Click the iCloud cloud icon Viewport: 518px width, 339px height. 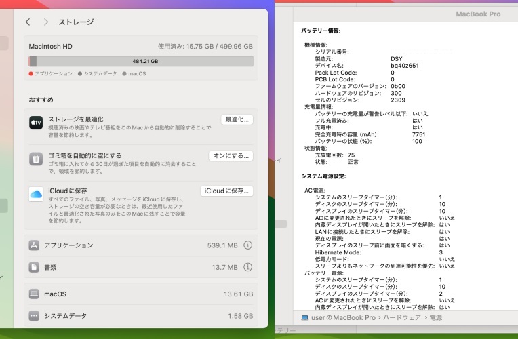pos(36,194)
